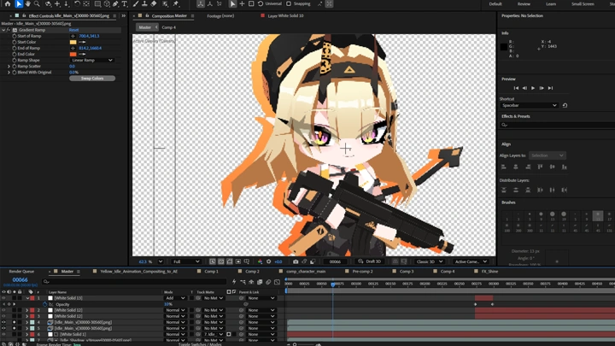
Task: Open the Align Layers to Selection dropdown
Action: pos(547,155)
